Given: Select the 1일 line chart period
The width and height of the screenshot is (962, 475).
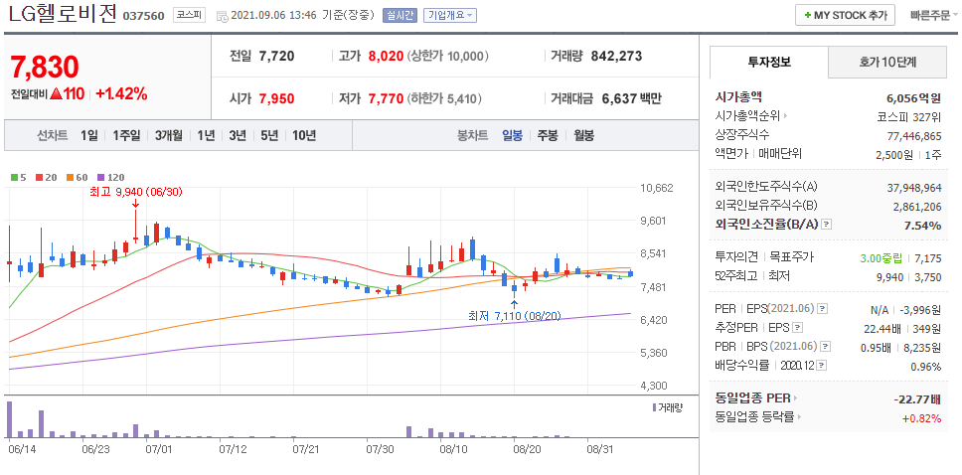Looking at the screenshot, I should click(x=88, y=135).
